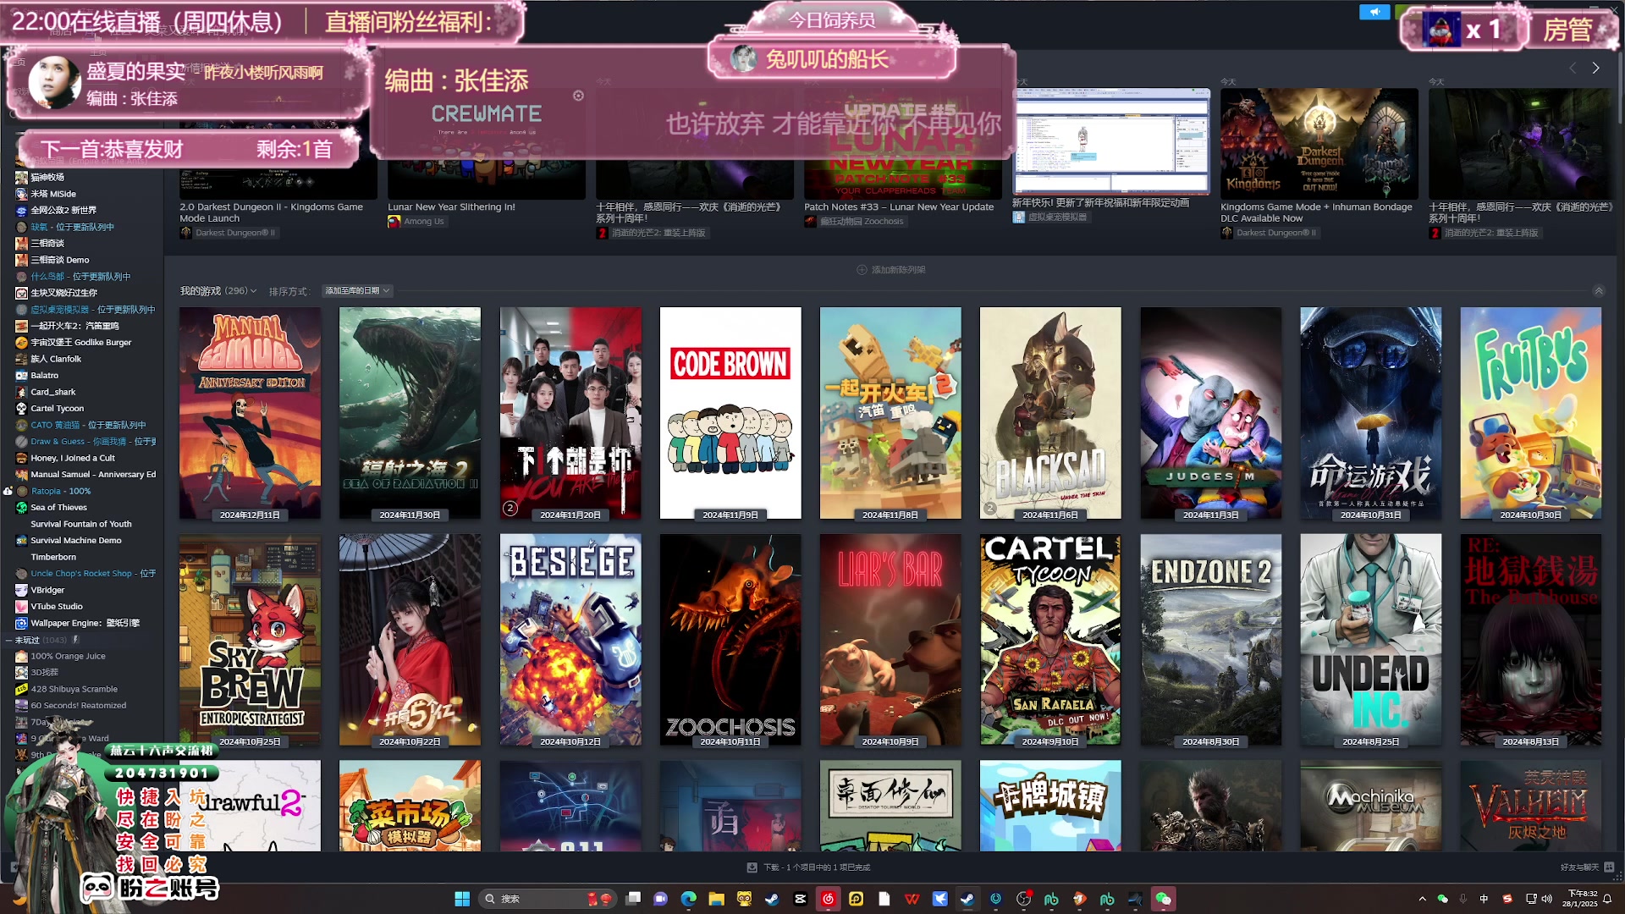The width and height of the screenshot is (1625, 914).
Task: Open 新年快乐 desktop pet news thumbnail
Action: 1111,141
